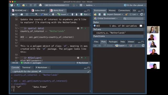
Task: Run all chunks above spatial data chunk
Action: 82,28
